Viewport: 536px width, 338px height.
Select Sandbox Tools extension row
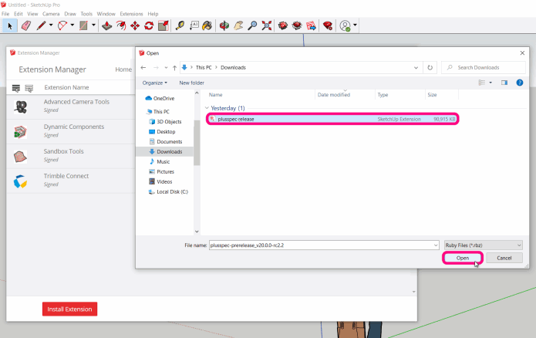click(x=71, y=157)
